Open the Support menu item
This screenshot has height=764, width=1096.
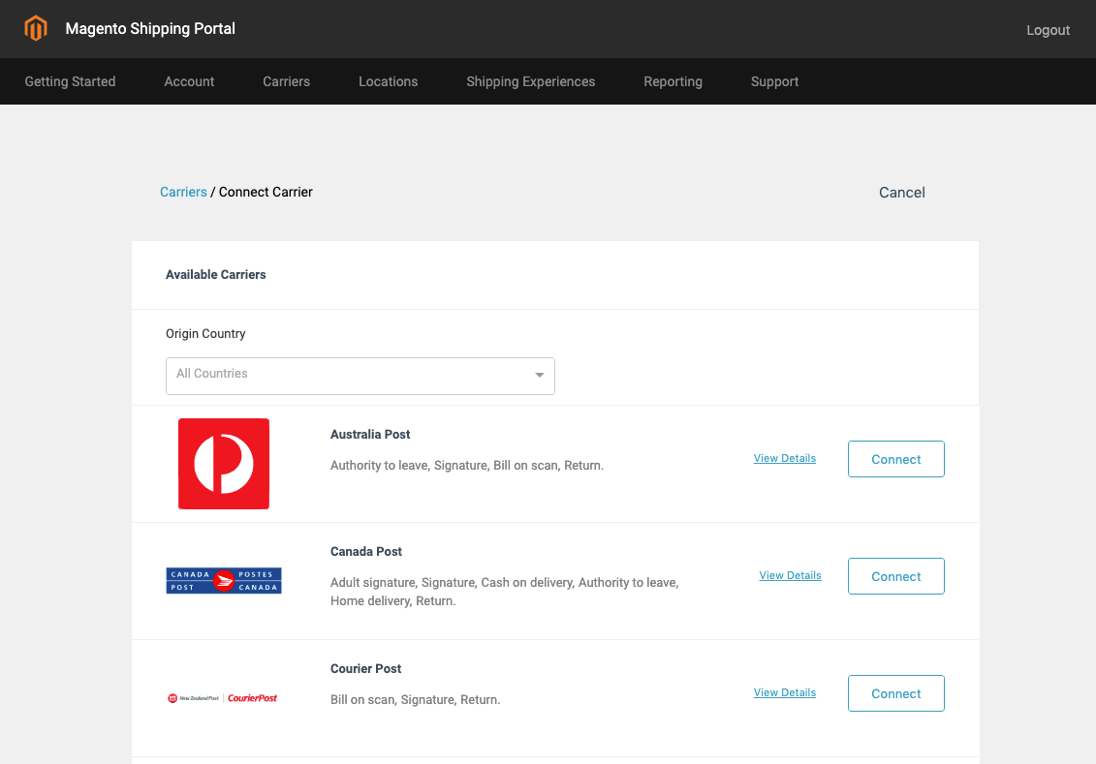774,81
